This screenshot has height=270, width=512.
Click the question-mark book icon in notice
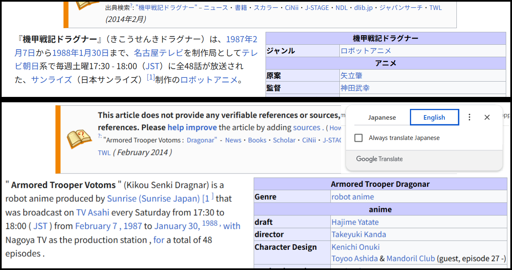coord(79,140)
